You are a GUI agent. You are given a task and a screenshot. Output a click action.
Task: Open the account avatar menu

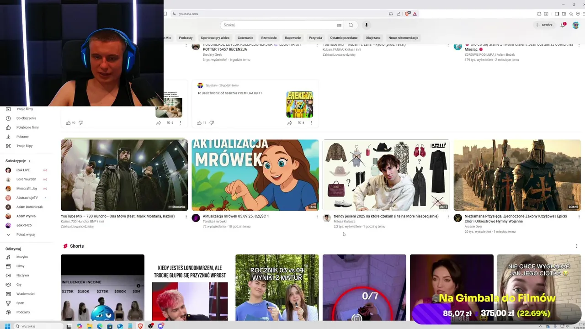coord(576,25)
